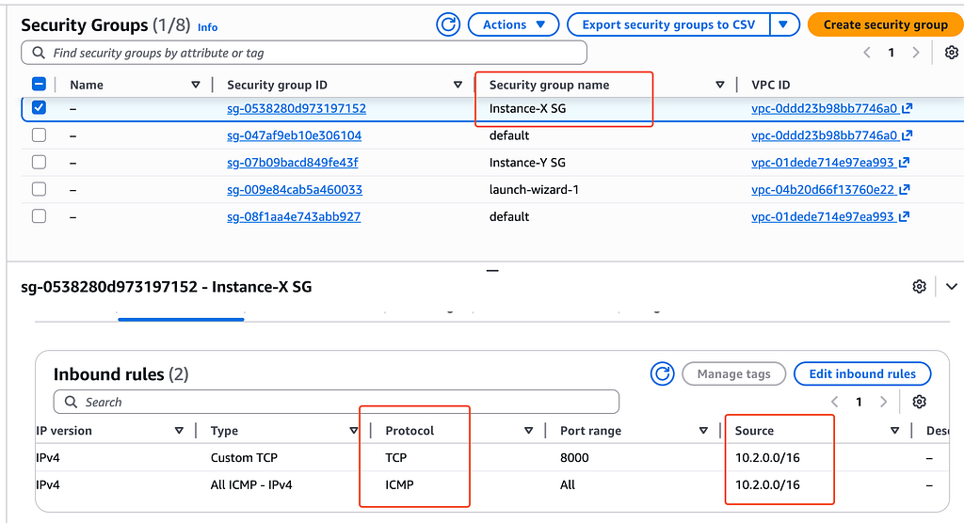Open sg-08f1aa4e743abb927 link
Viewport: 964px width, 523px height.
[x=294, y=217]
